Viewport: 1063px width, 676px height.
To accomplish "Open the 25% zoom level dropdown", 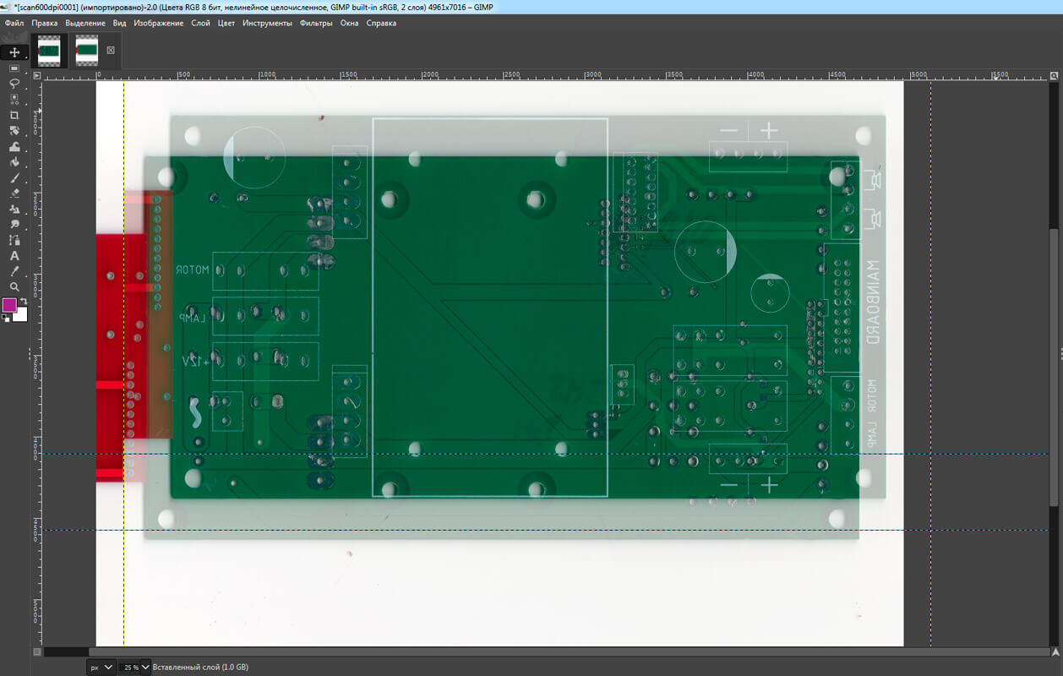I will (x=134, y=667).
